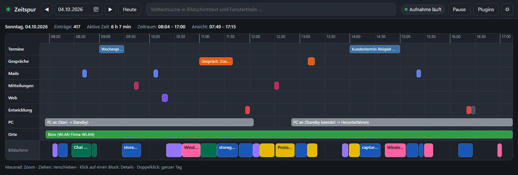The height and width of the screenshot is (175, 518).
Task: Open the Kundentermin Beispiel appointment block
Action: tap(375, 49)
